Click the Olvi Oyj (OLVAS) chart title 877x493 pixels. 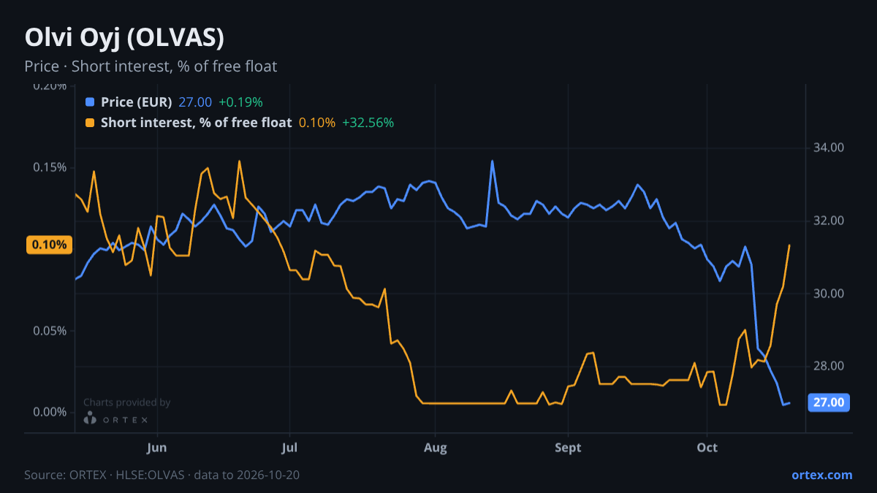click(124, 37)
